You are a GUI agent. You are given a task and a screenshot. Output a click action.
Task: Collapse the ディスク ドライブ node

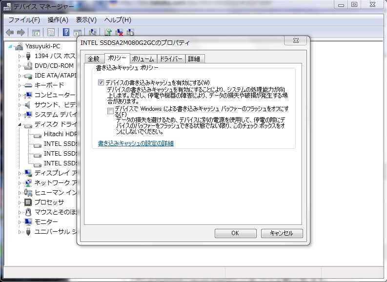[x=20, y=125]
